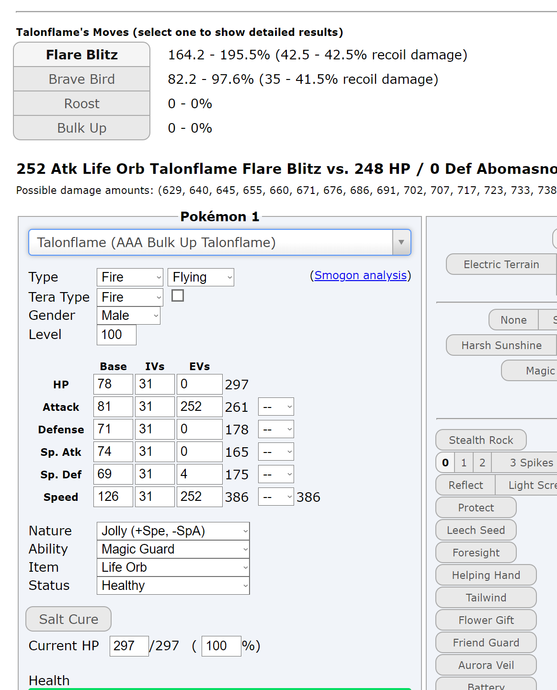Toggle Aurora Veil
The image size is (557, 690).
(486, 665)
